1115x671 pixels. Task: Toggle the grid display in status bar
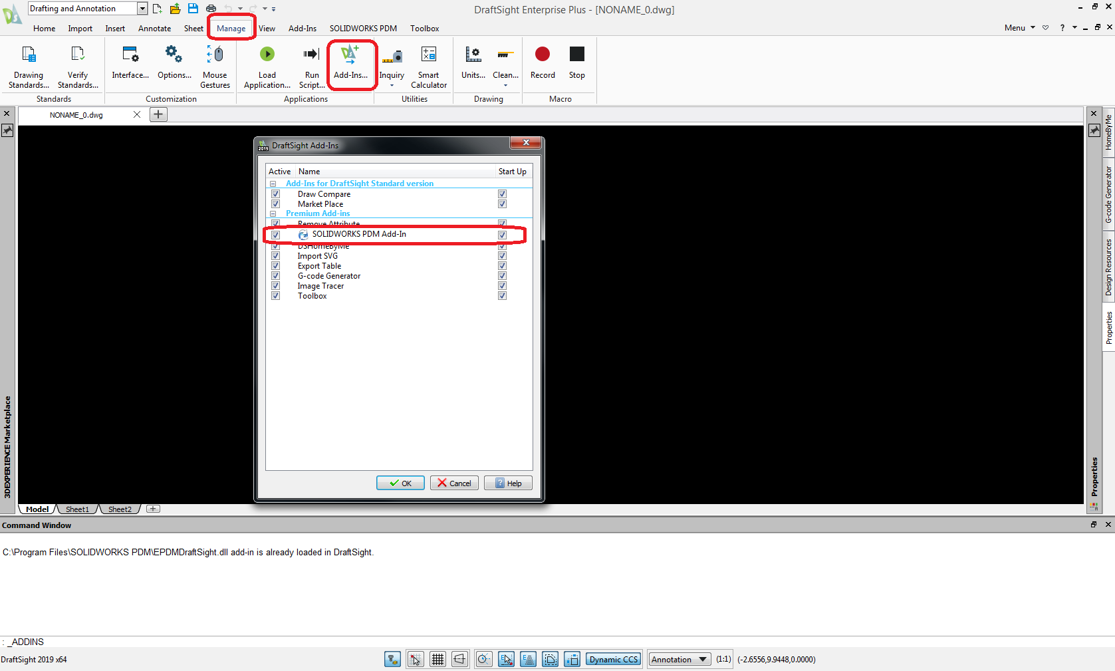point(437,660)
